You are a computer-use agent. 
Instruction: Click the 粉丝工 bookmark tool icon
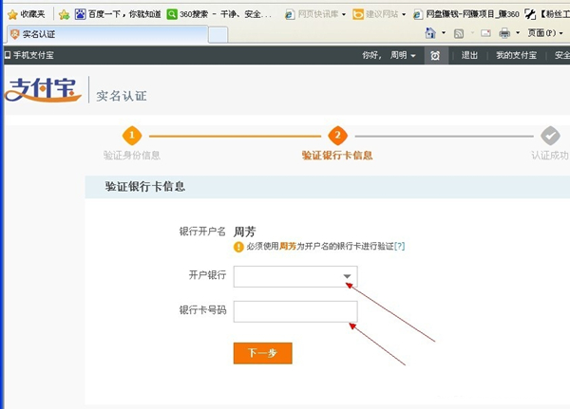point(530,14)
